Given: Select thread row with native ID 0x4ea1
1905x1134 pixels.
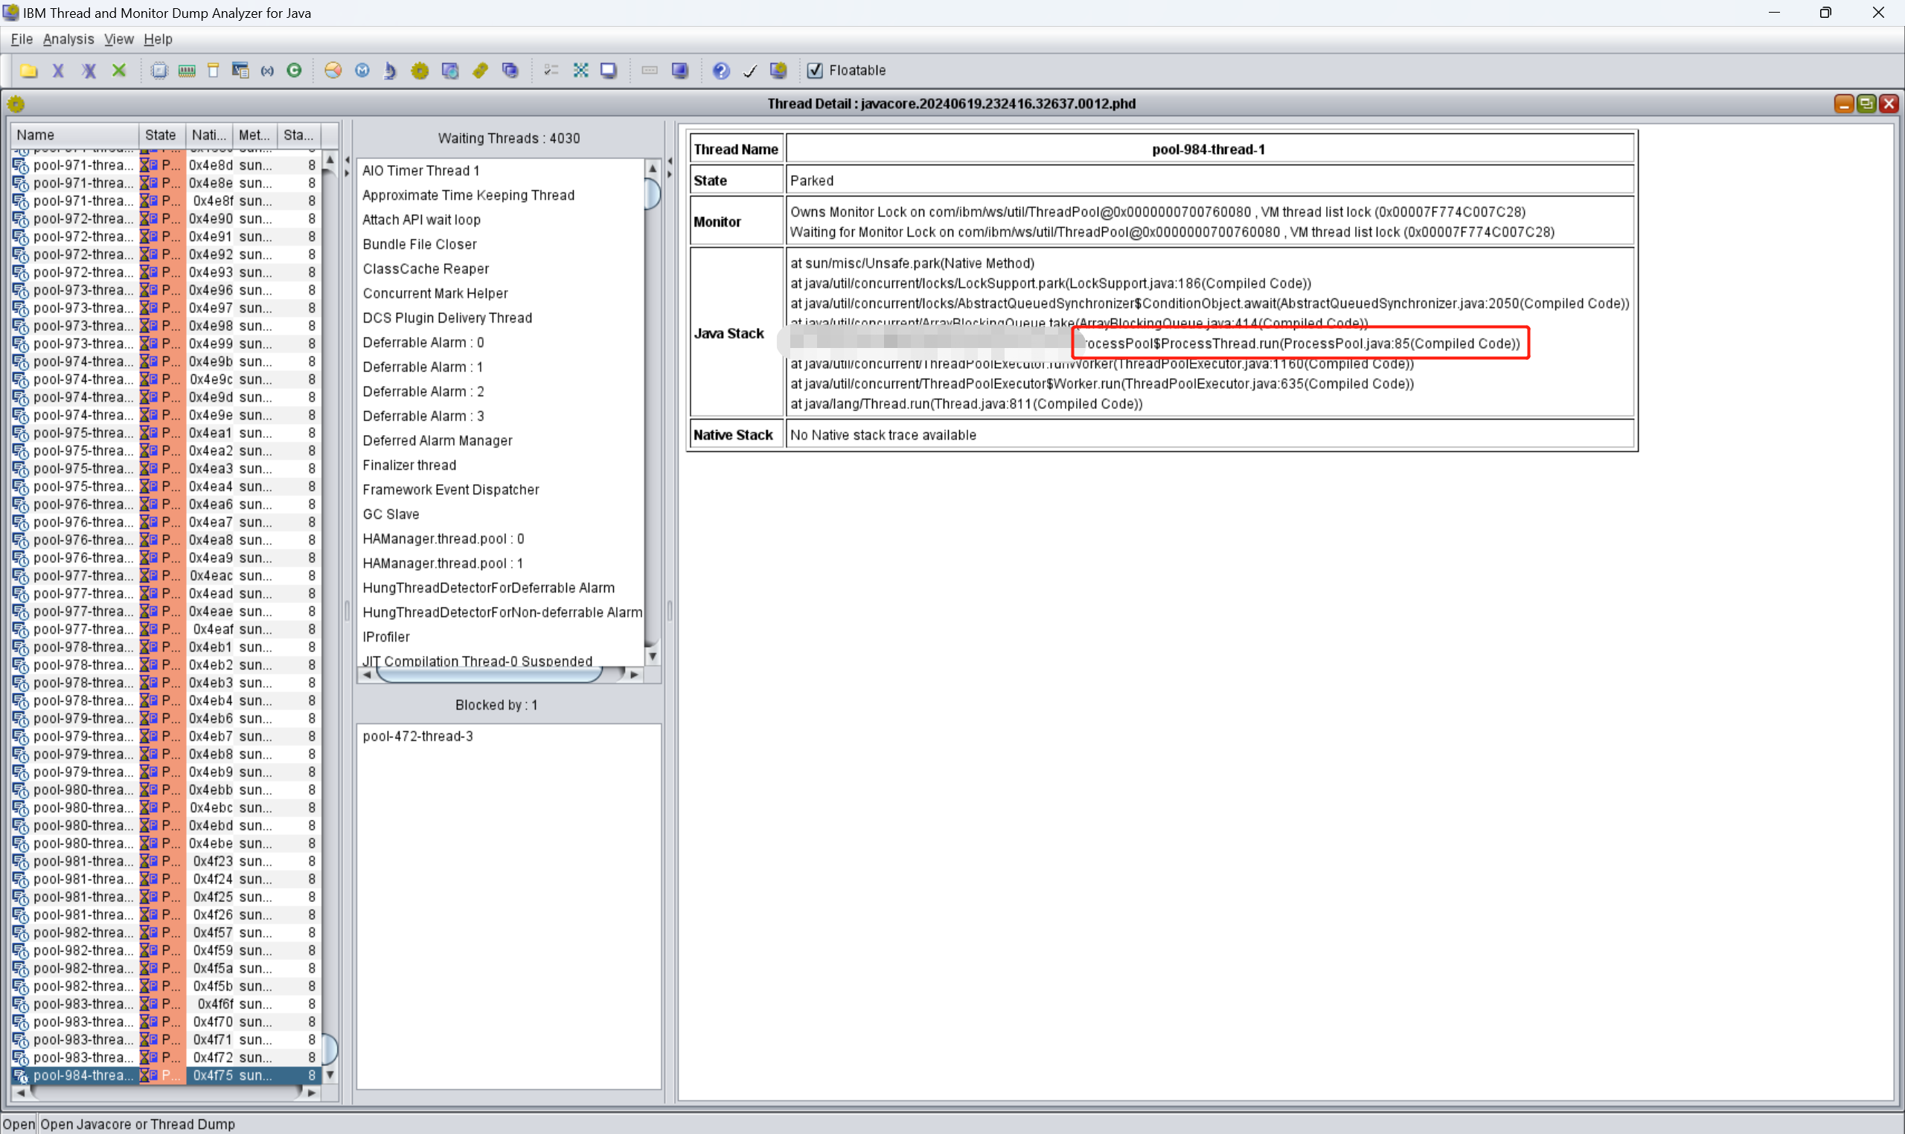Looking at the screenshot, I should pos(167,434).
